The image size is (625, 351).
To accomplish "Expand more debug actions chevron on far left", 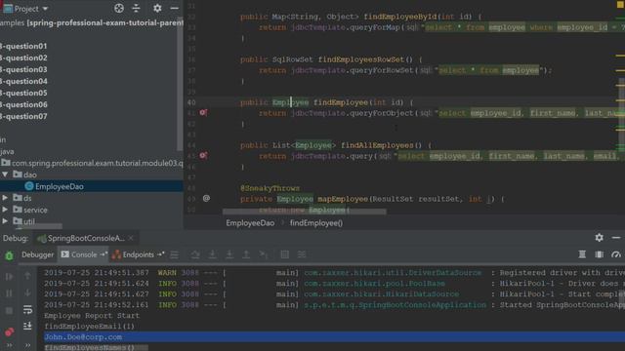I will 9,345.
